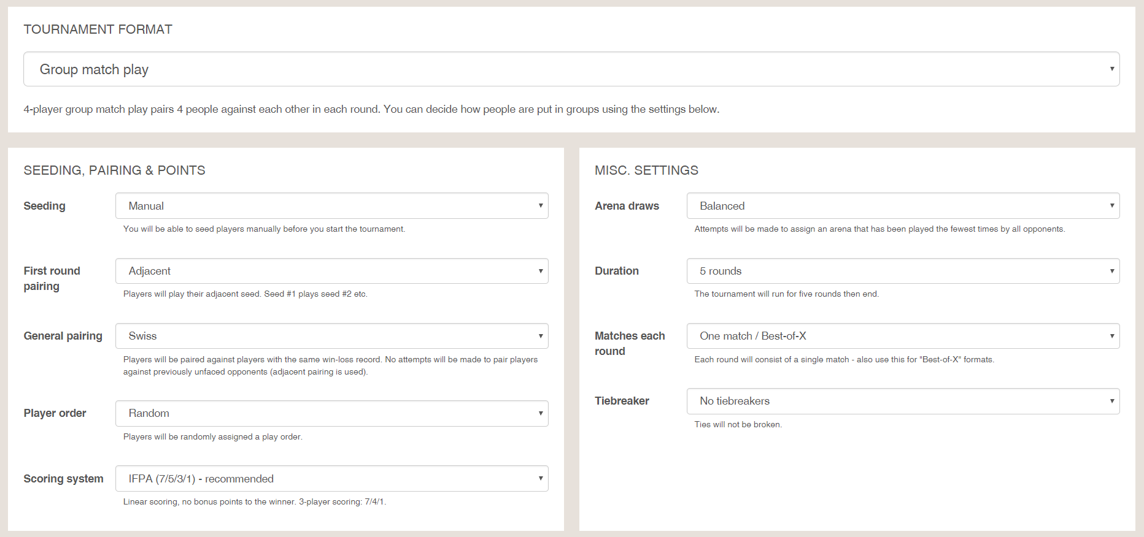This screenshot has height=537, width=1144.
Task: Expand the Seeding dropdown set to Manual
Action: point(331,206)
